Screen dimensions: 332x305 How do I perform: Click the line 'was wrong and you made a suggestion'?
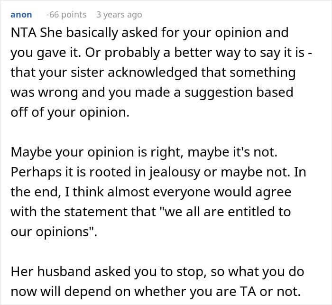pos(152,92)
